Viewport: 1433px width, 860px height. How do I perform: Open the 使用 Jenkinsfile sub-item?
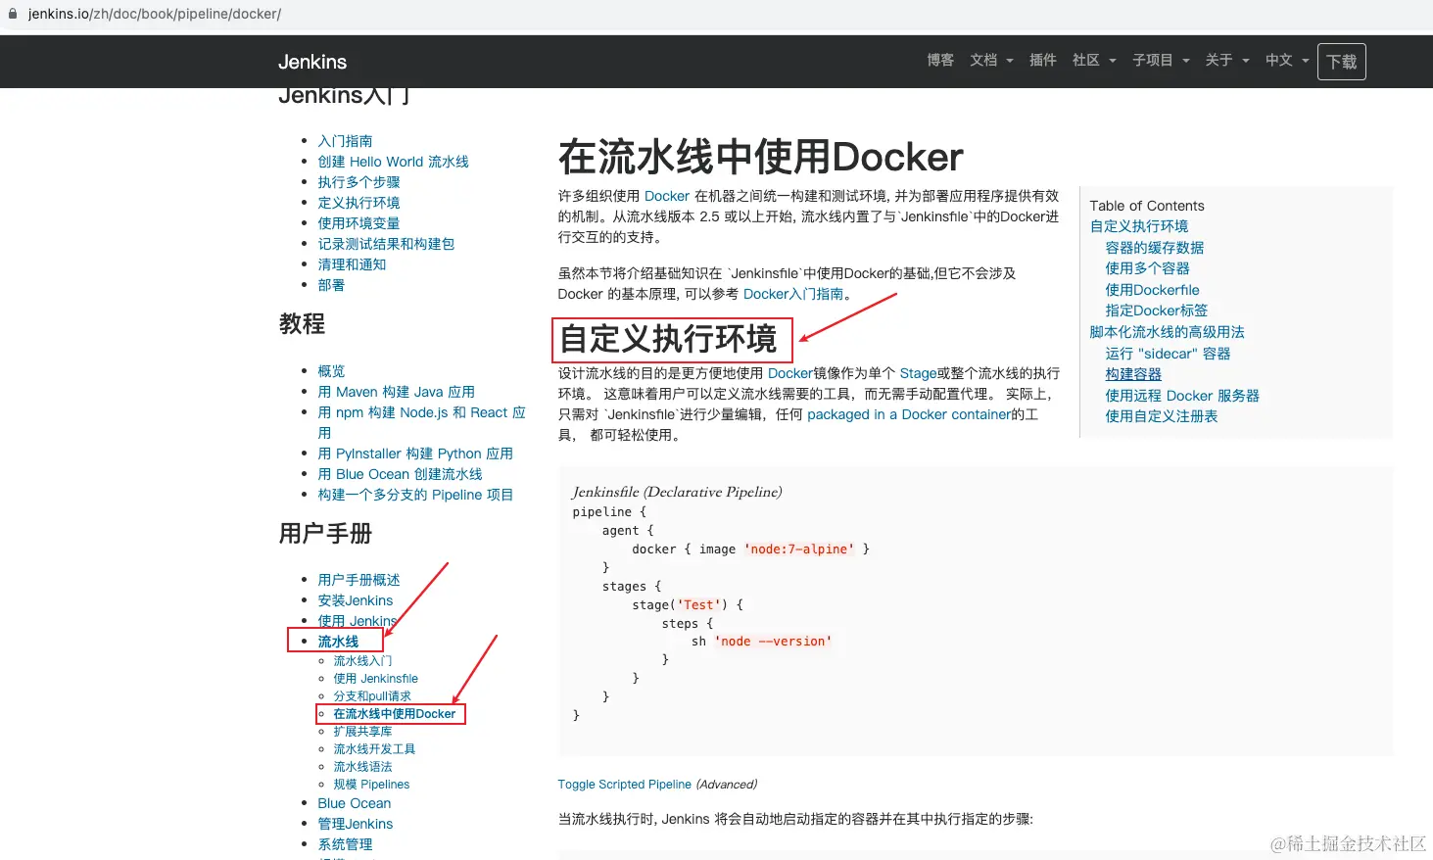(x=375, y=679)
